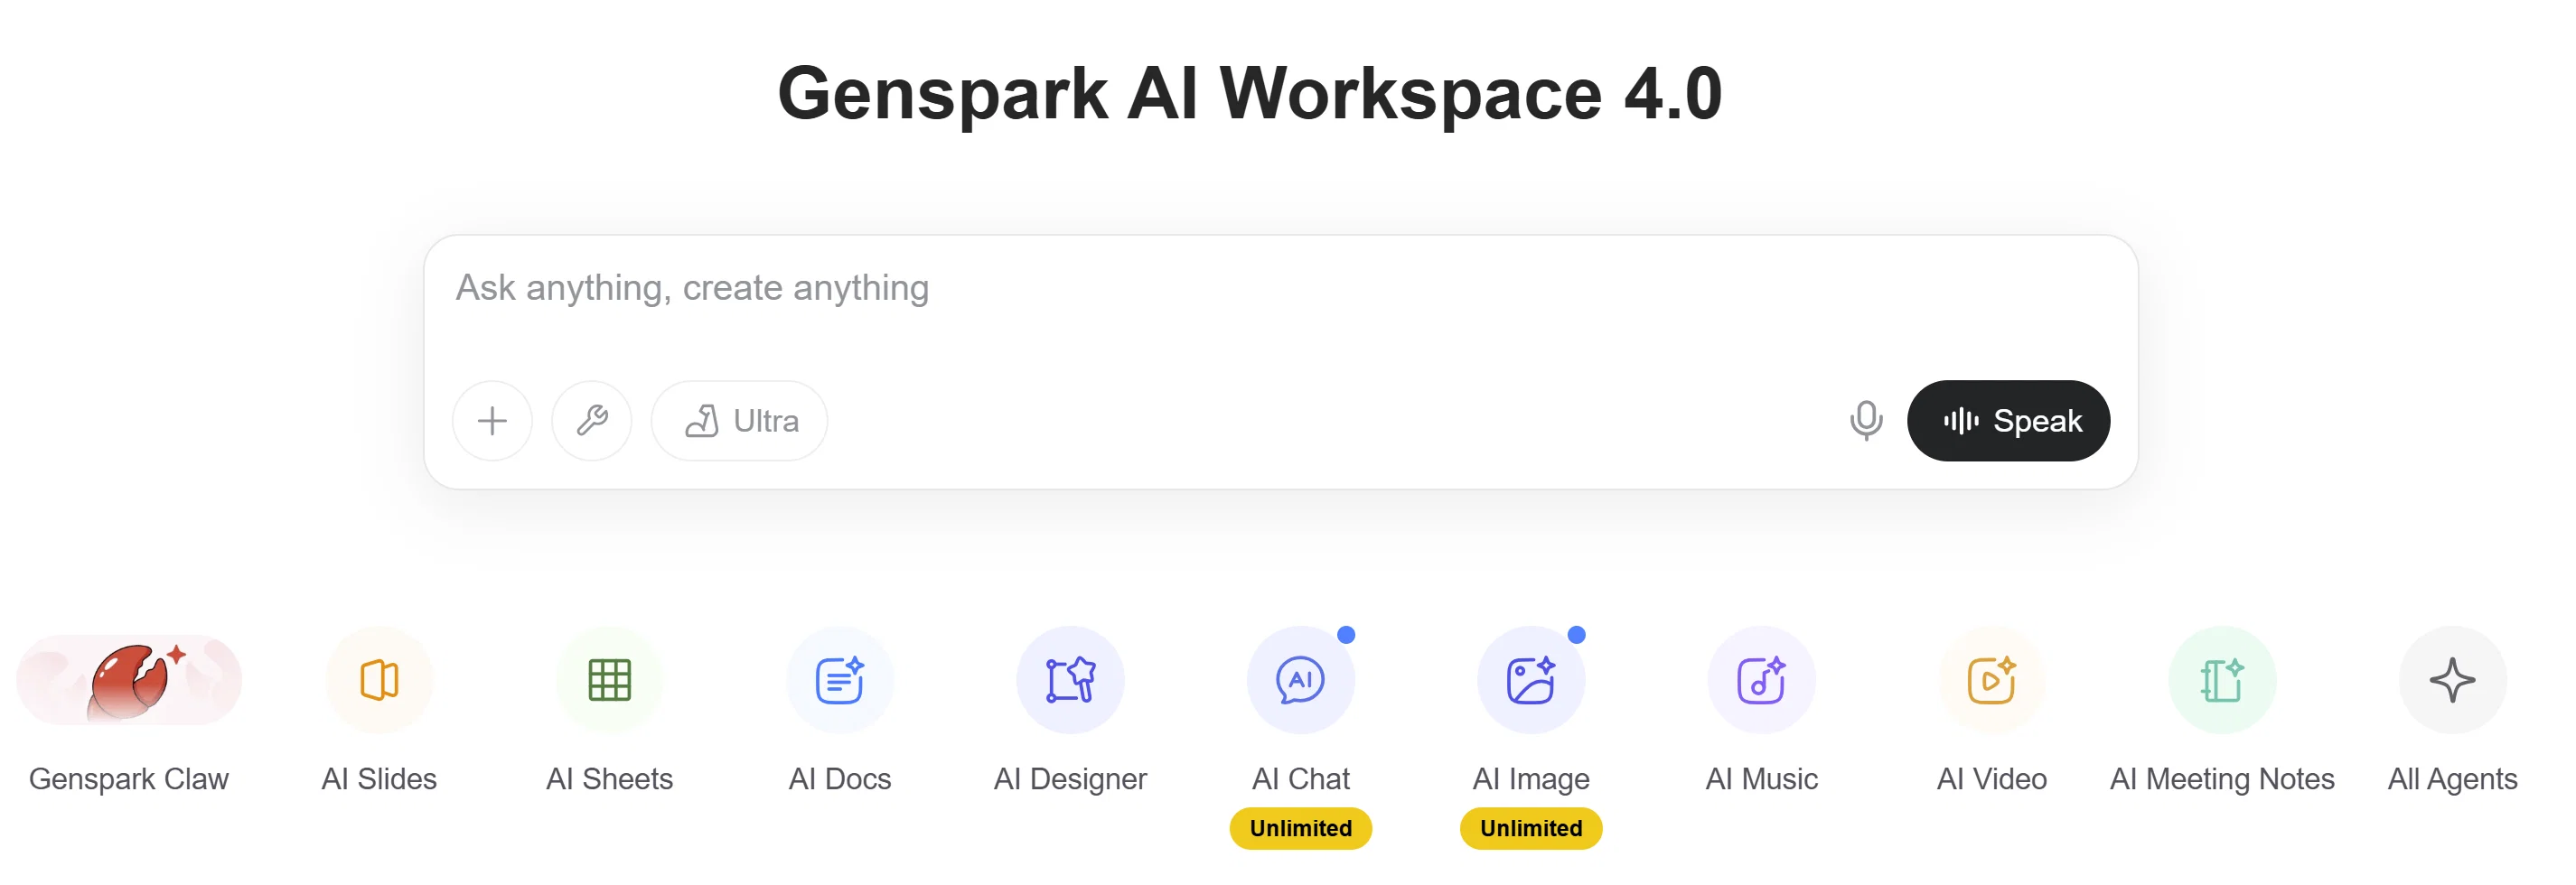The image size is (2576, 885).
Task: Open the Ultra mode selector
Action: click(739, 421)
